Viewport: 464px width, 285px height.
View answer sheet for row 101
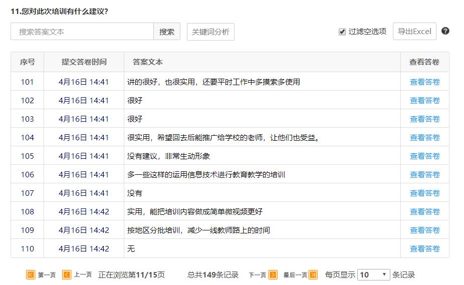pyautogui.click(x=424, y=82)
